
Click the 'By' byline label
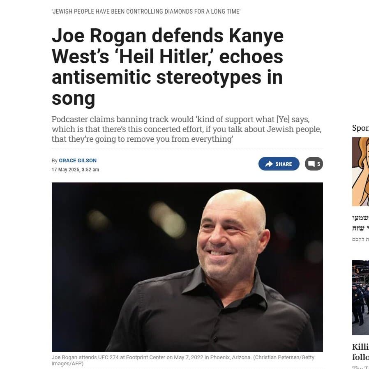(x=54, y=161)
